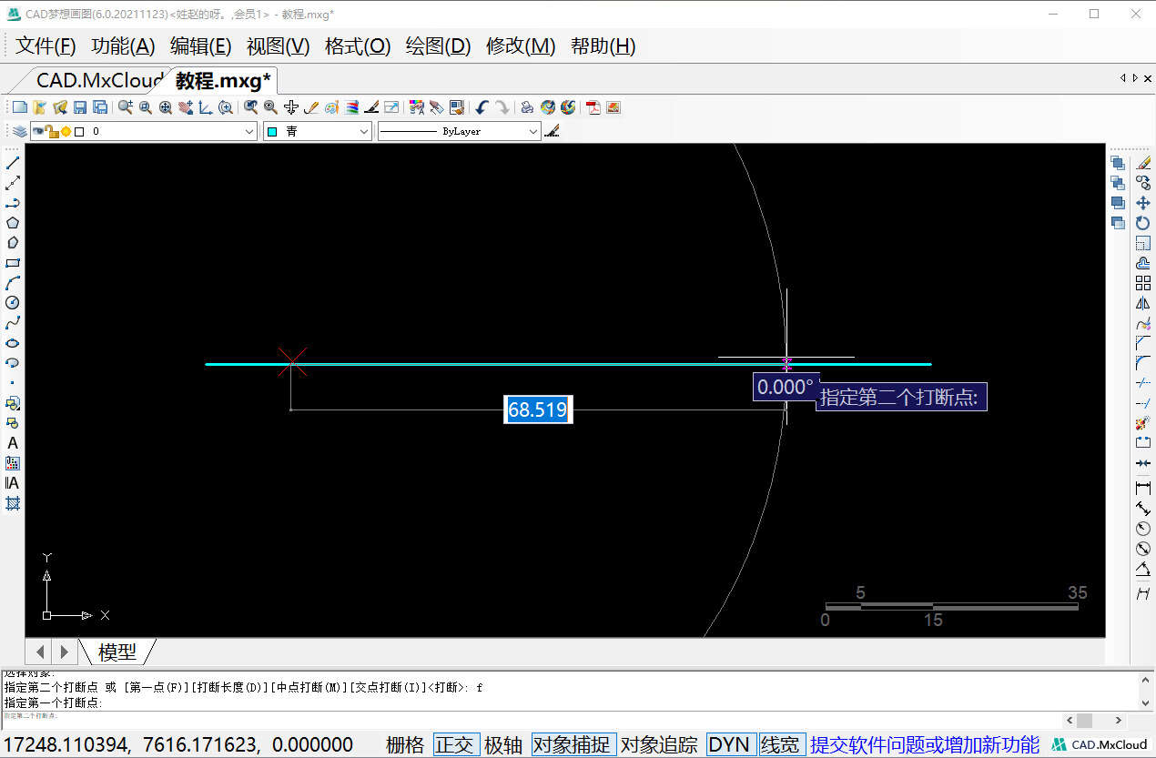Open the 绘图(D) menu
The width and height of the screenshot is (1156, 758).
click(438, 46)
